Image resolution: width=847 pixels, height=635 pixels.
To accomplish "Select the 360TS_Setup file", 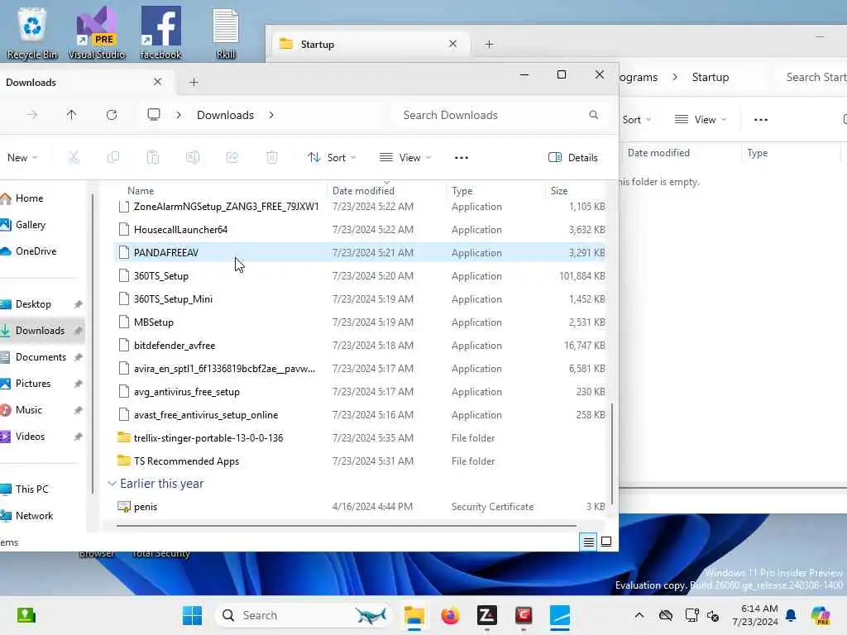I will click(x=361, y=276).
